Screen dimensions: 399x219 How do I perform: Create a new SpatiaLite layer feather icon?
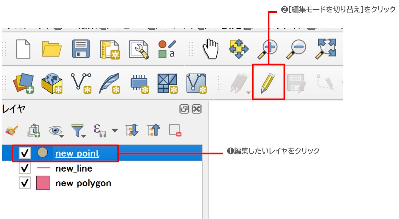pyautogui.click(x=110, y=83)
